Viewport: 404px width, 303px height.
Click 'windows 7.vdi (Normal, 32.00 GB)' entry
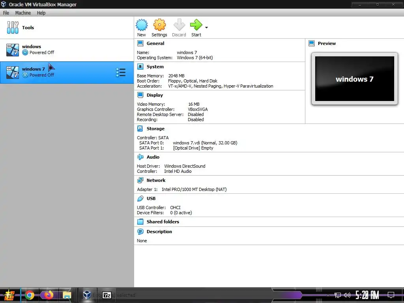205,143
